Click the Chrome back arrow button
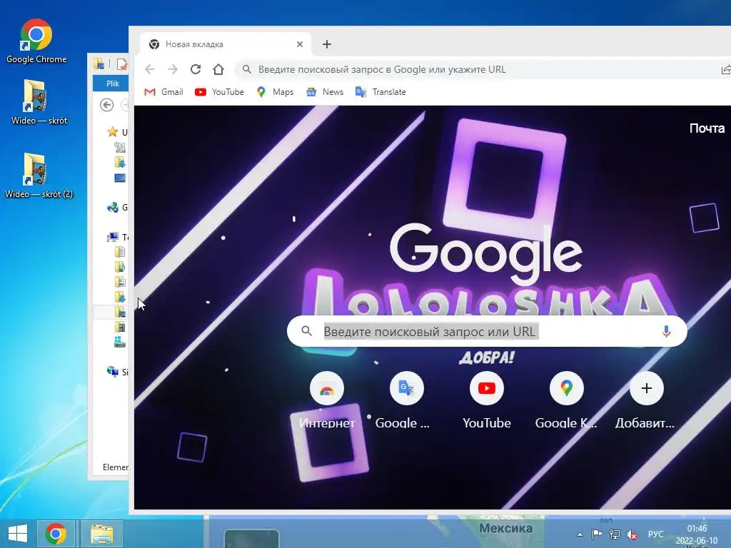 pyautogui.click(x=150, y=69)
